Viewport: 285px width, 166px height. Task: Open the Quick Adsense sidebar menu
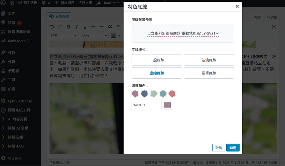[20, 101]
